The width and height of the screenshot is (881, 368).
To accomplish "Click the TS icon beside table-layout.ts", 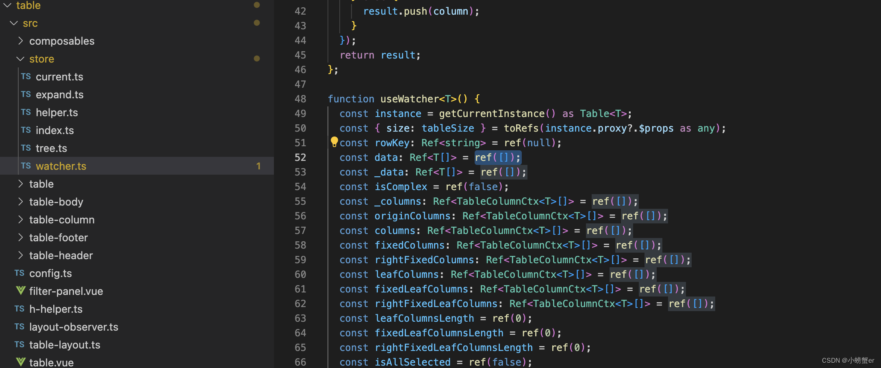I will point(20,344).
